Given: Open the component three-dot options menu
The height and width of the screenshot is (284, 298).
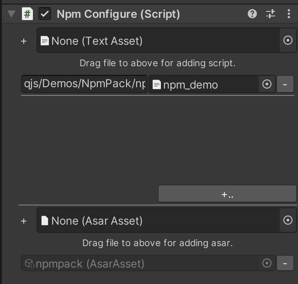Looking at the screenshot, I should (288, 14).
